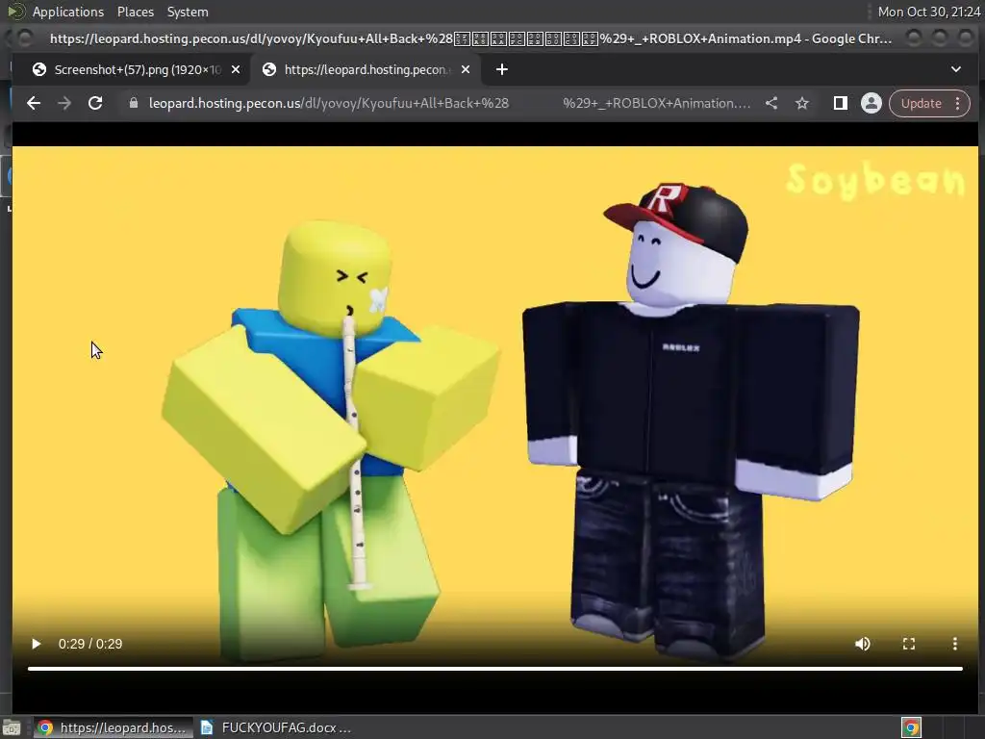Image resolution: width=985 pixels, height=739 pixels.
Task: View site information lock icon
Action: coord(133,103)
